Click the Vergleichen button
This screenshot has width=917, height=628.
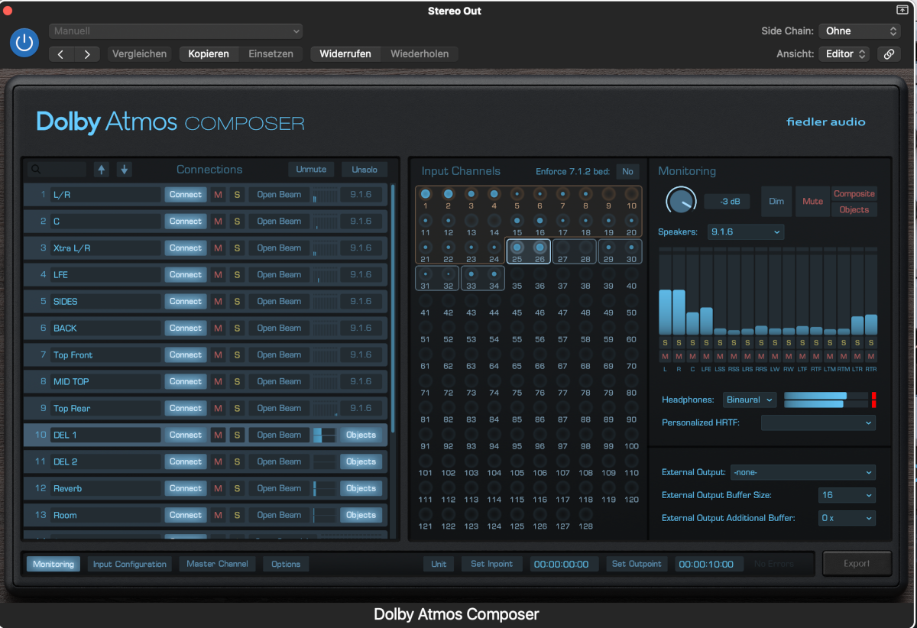coord(140,54)
